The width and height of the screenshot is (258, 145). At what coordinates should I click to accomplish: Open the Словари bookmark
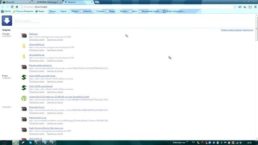[x=99, y=11]
